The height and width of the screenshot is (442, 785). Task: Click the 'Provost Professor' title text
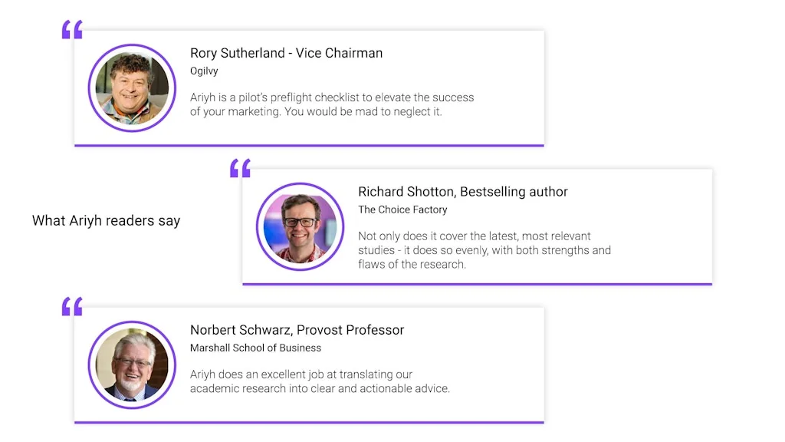tap(350, 330)
